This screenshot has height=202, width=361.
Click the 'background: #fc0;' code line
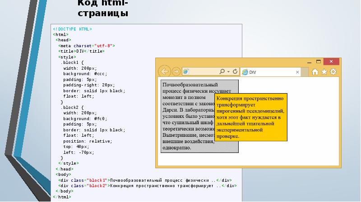click(85, 119)
